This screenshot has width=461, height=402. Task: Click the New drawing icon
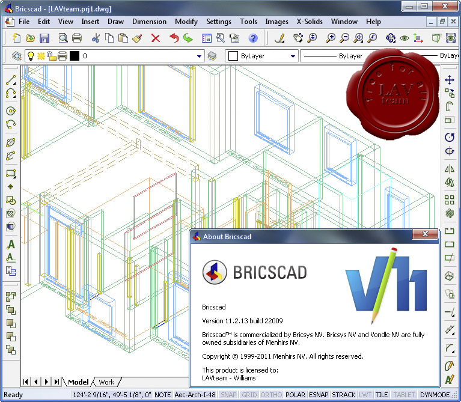[x=16, y=38]
